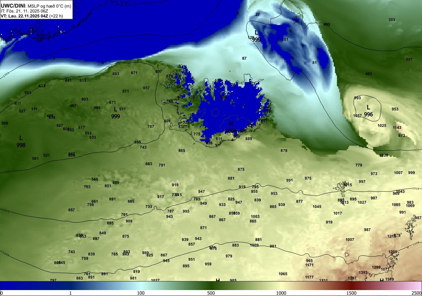This screenshot has height=296, width=422.
Task: Click the height value 791
Action: tap(162, 165)
